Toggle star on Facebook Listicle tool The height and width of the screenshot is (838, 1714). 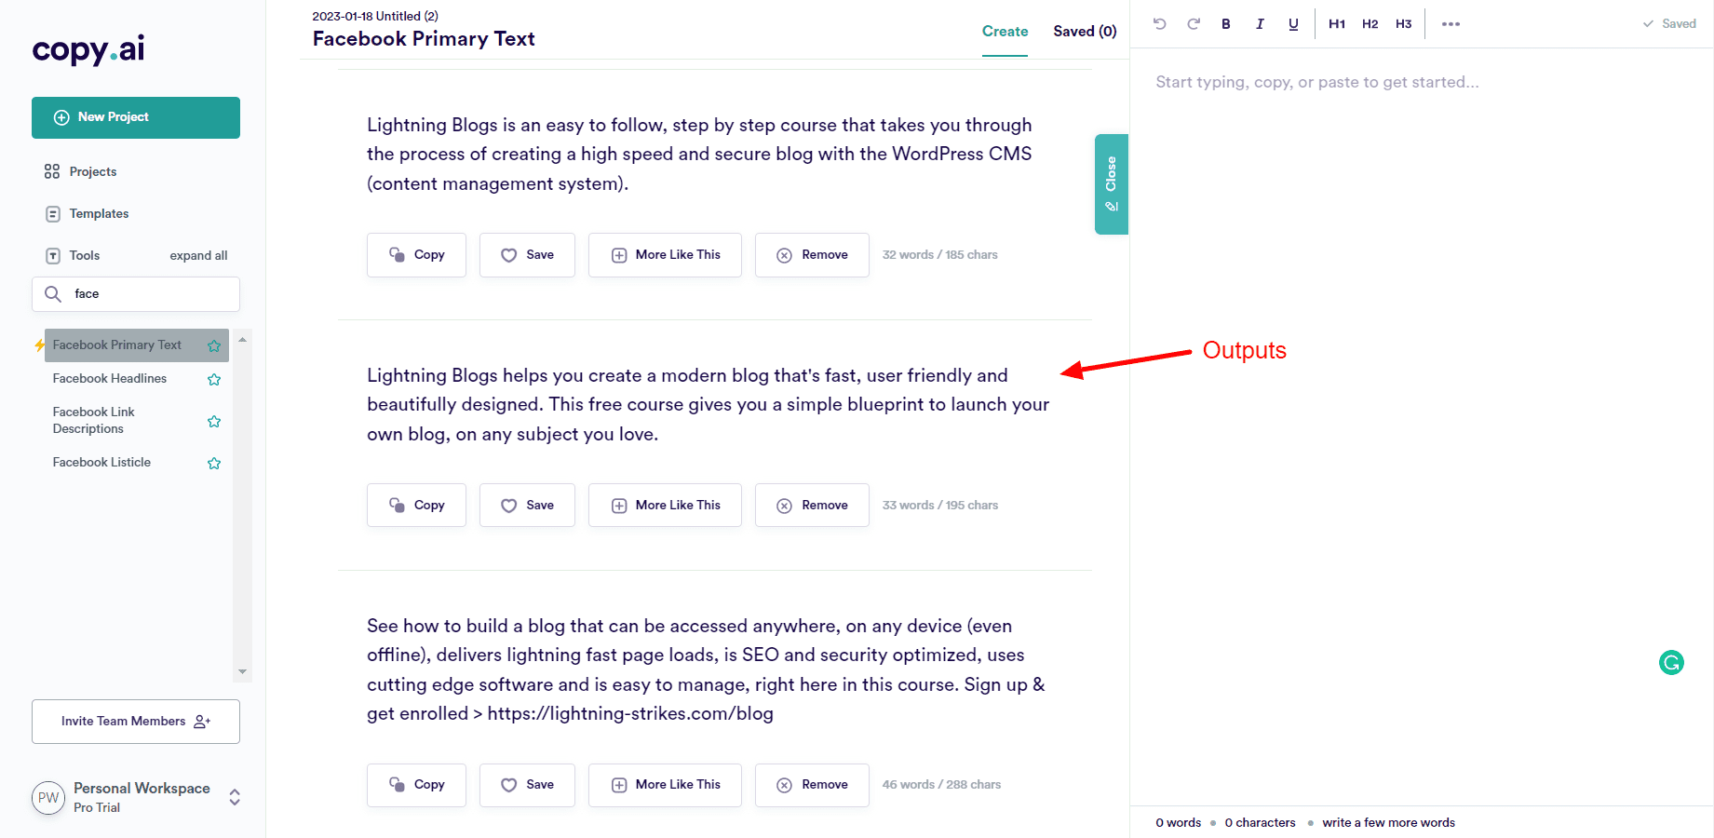click(x=214, y=463)
